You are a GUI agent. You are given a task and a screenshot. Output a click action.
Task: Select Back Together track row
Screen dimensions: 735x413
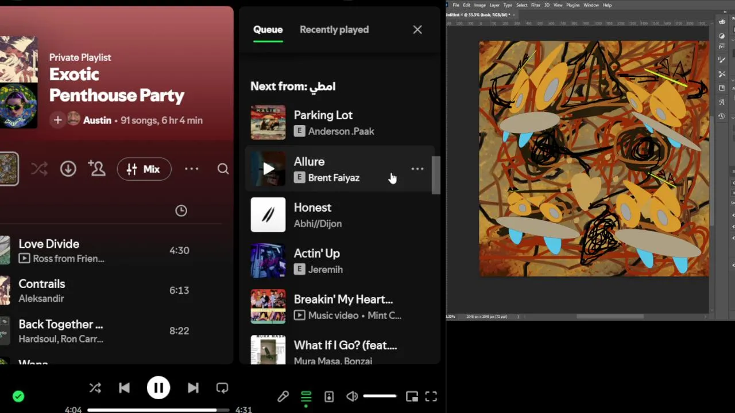(111, 331)
